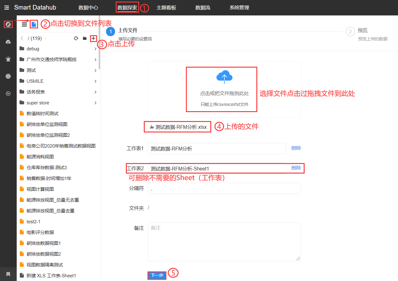Expand the 测试 folder chevron
This screenshot has height=281, width=398.
95,70
